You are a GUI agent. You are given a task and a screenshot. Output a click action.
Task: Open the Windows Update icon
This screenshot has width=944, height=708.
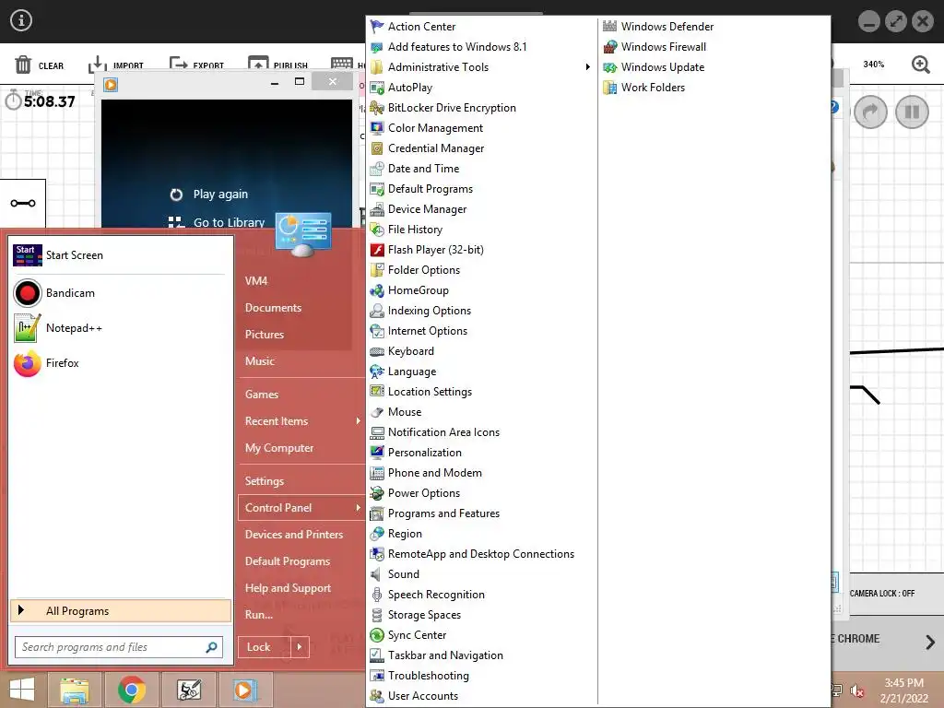(x=610, y=66)
